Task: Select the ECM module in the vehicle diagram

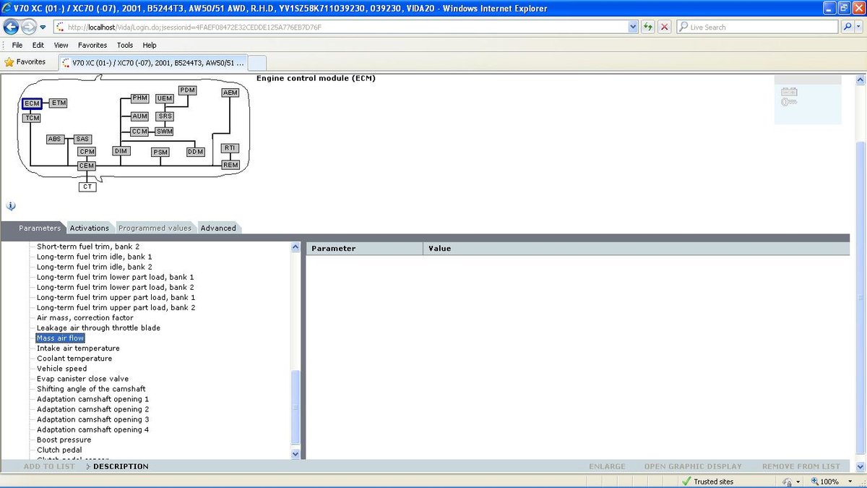Action: (x=31, y=103)
